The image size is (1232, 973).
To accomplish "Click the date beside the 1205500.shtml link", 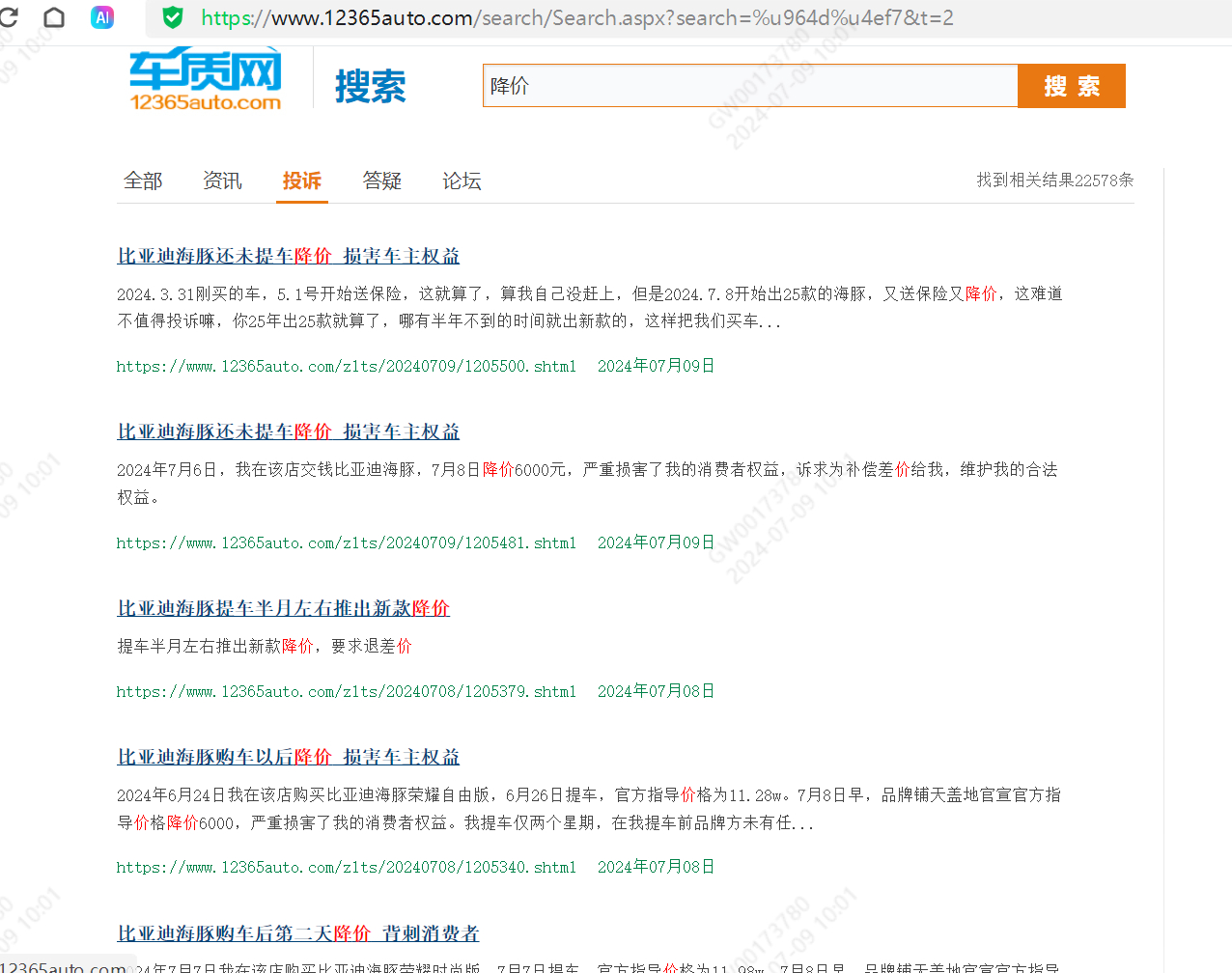I will pyautogui.click(x=657, y=366).
